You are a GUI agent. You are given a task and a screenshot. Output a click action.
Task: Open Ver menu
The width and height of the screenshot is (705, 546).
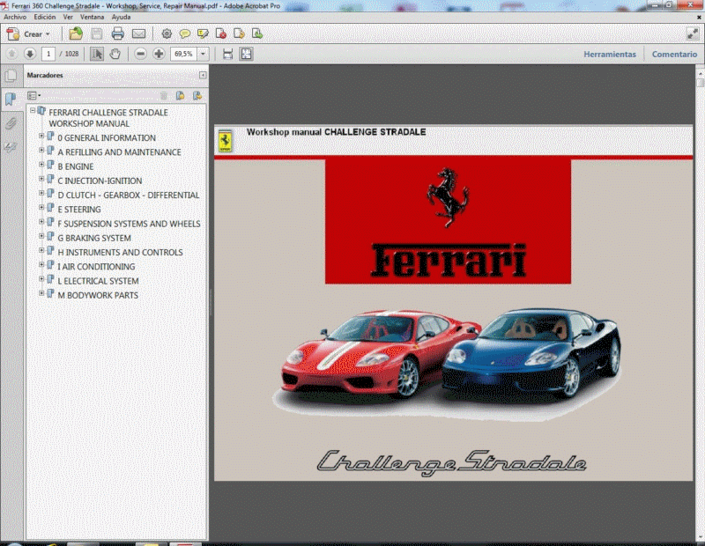(x=68, y=17)
